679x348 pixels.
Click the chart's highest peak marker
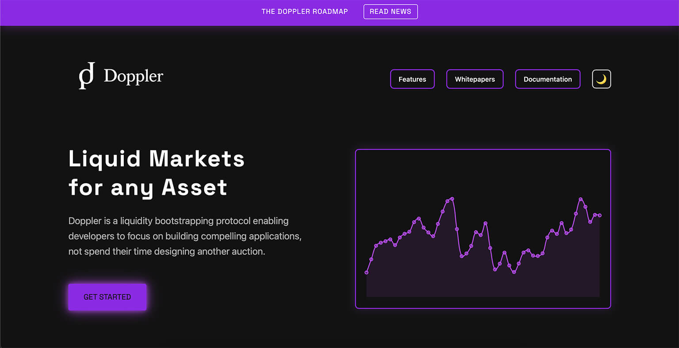tap(451, 199)
